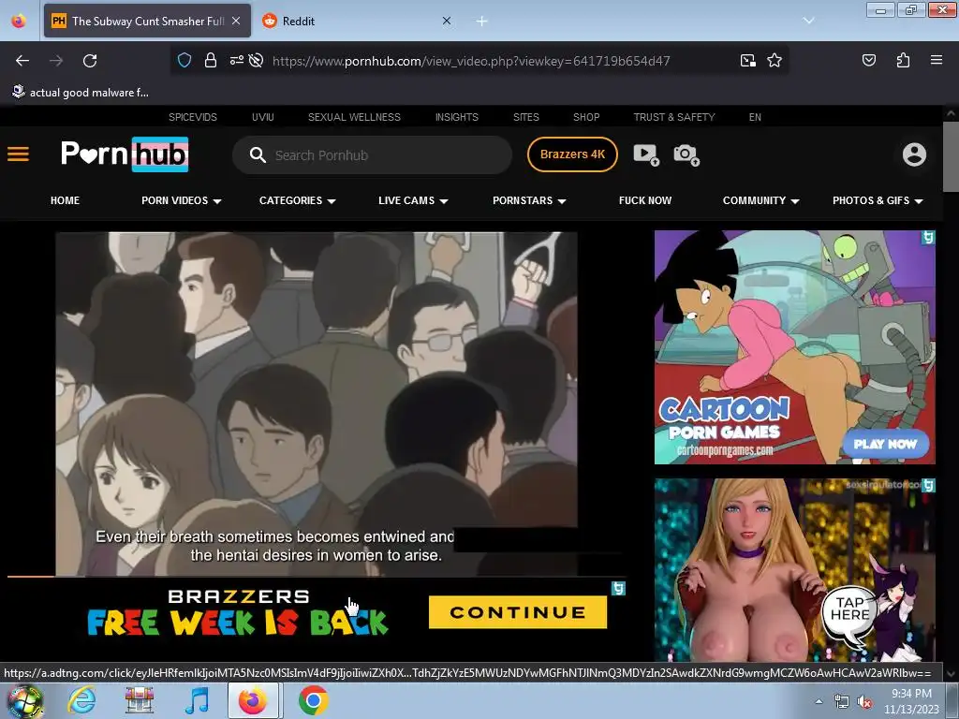Click the Brazzers 4K button
The width and height of the screenshot is (959, 719).
[x=572, y=154]
